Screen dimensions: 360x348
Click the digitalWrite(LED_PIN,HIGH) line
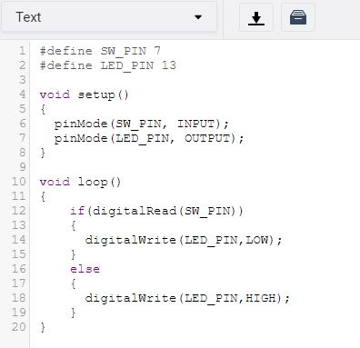click(187, 298)
